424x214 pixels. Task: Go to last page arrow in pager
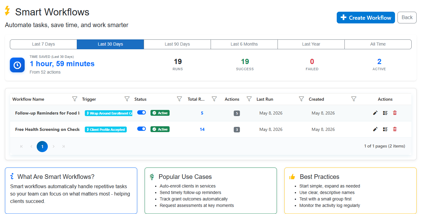point(64,147)
